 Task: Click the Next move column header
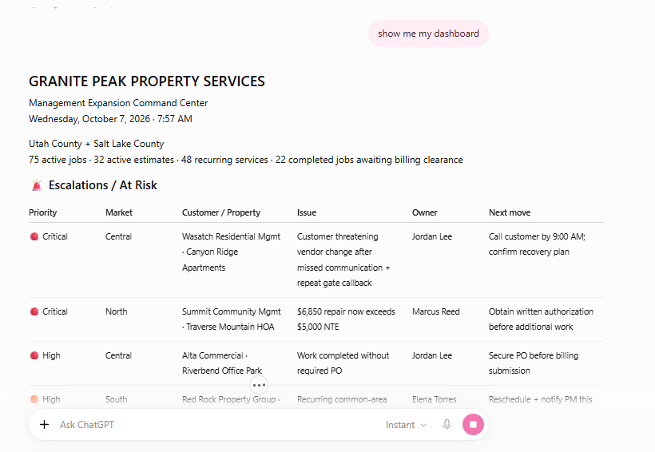tap(510, 212)
